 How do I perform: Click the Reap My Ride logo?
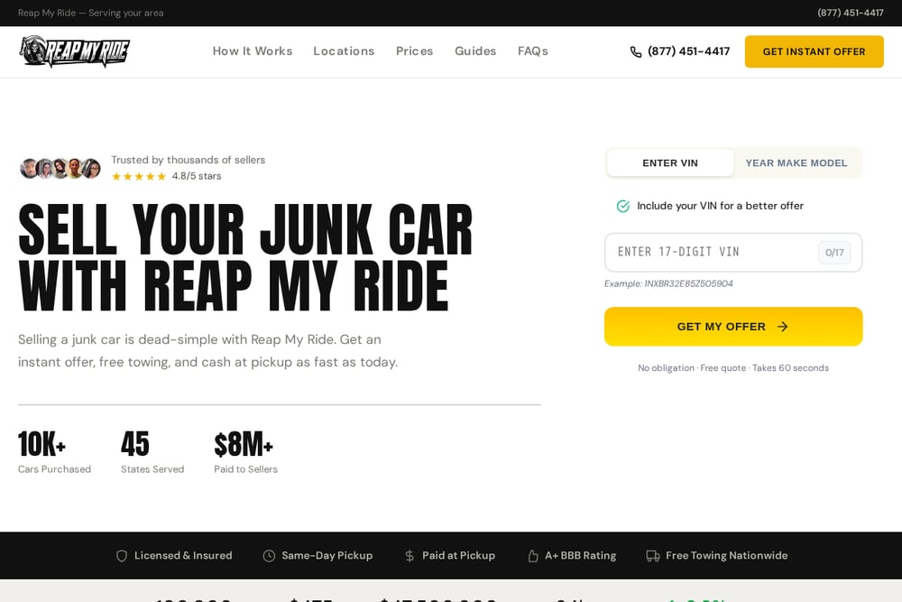coord(75,51)
